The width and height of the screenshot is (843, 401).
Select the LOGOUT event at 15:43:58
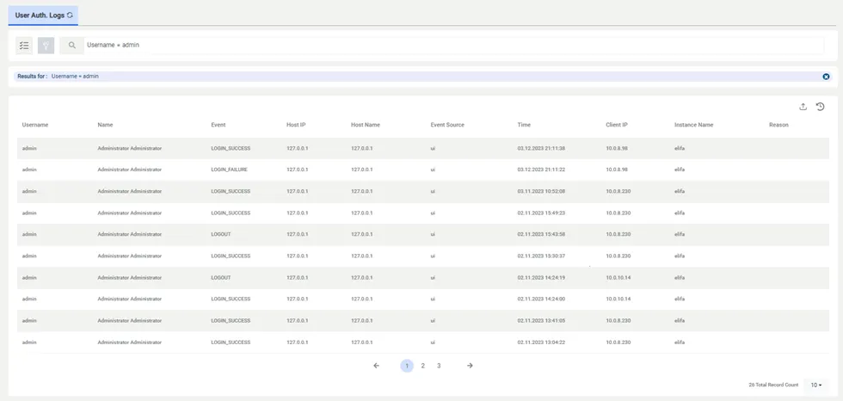click(x=220, y=234)
